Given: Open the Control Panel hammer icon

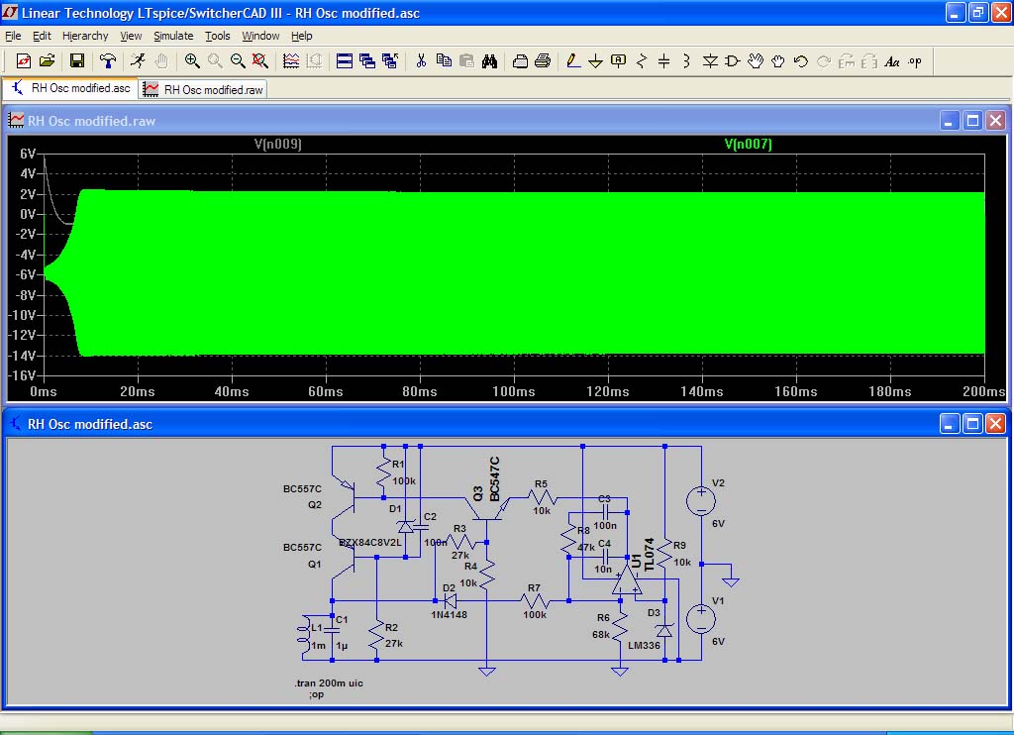Looking at the screenshot, I should [108, 60].
